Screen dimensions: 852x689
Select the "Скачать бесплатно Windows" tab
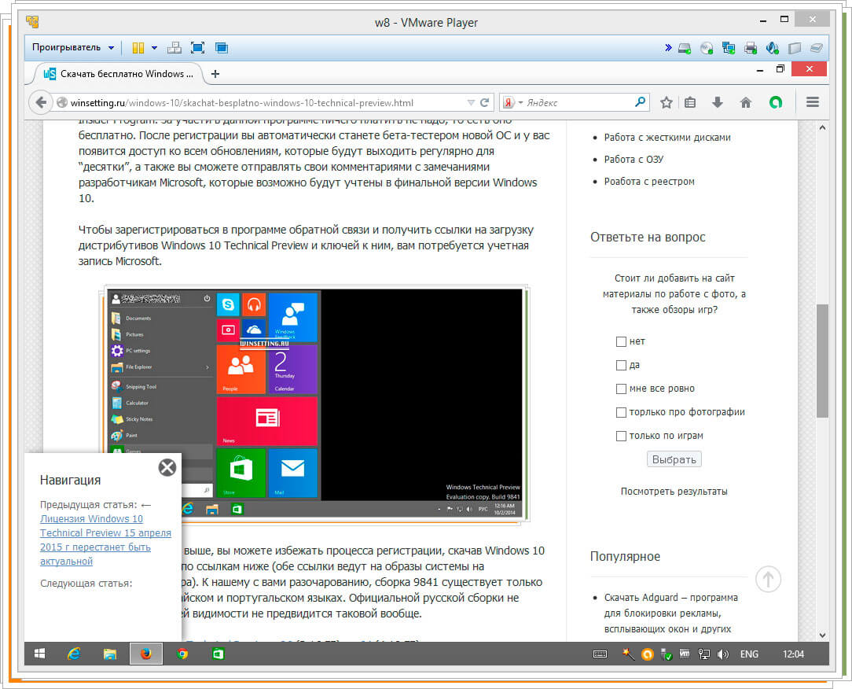118,74
